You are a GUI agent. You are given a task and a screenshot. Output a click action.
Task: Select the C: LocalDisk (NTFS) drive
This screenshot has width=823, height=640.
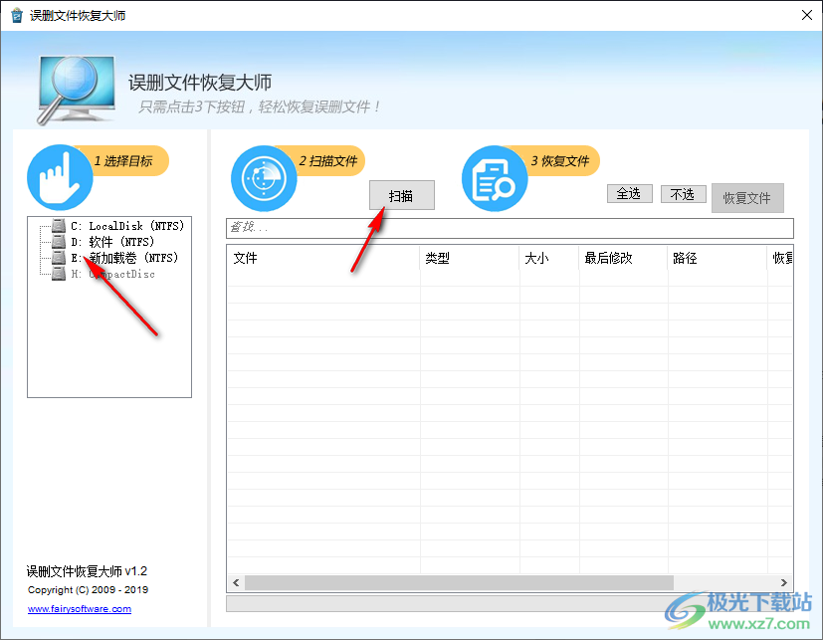(127, 226)
